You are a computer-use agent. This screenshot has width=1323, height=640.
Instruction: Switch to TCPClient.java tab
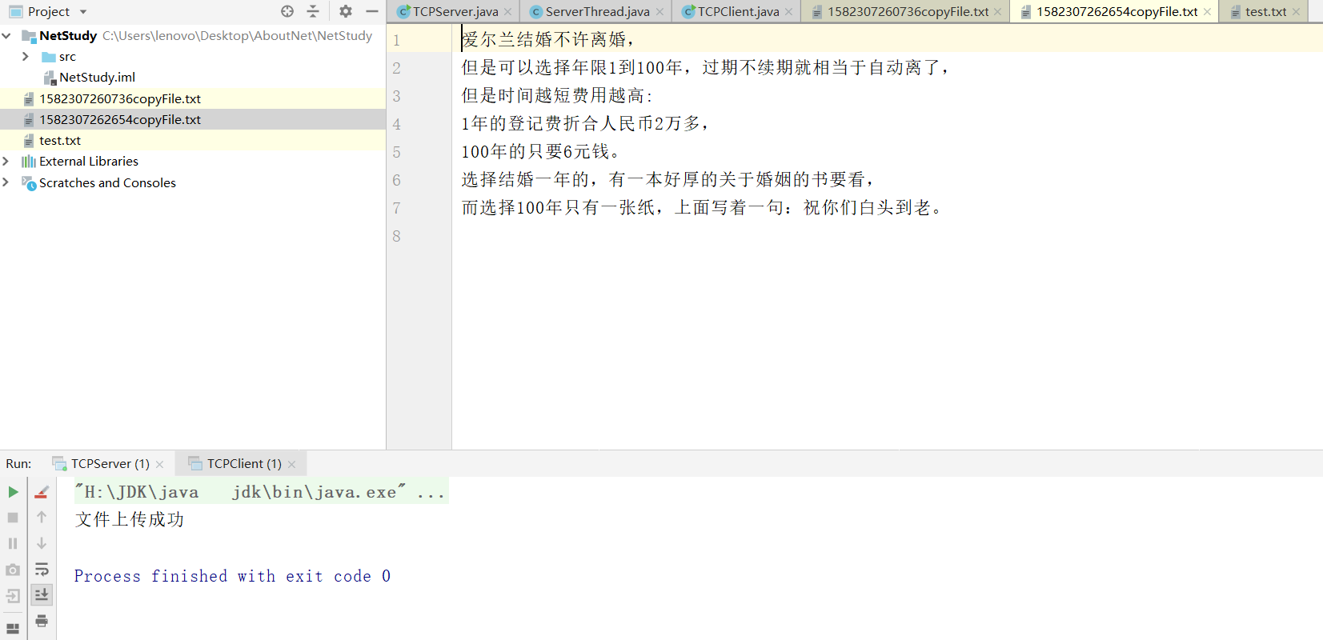tap(738, 12)
